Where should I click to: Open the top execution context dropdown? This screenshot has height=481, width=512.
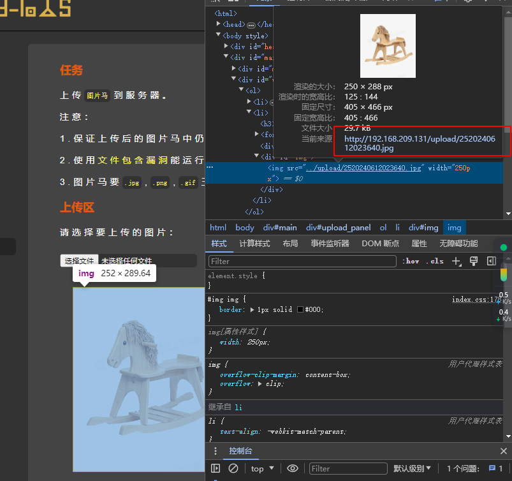click(x=261, y=468)
